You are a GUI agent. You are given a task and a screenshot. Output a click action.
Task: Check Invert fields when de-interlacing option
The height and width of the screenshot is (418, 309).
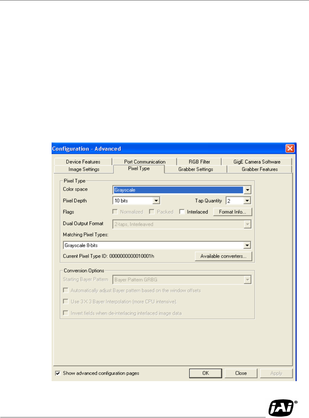(66, 313)
